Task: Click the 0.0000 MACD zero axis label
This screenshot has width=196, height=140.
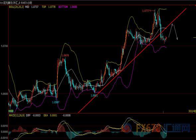Action: [4, 132]
